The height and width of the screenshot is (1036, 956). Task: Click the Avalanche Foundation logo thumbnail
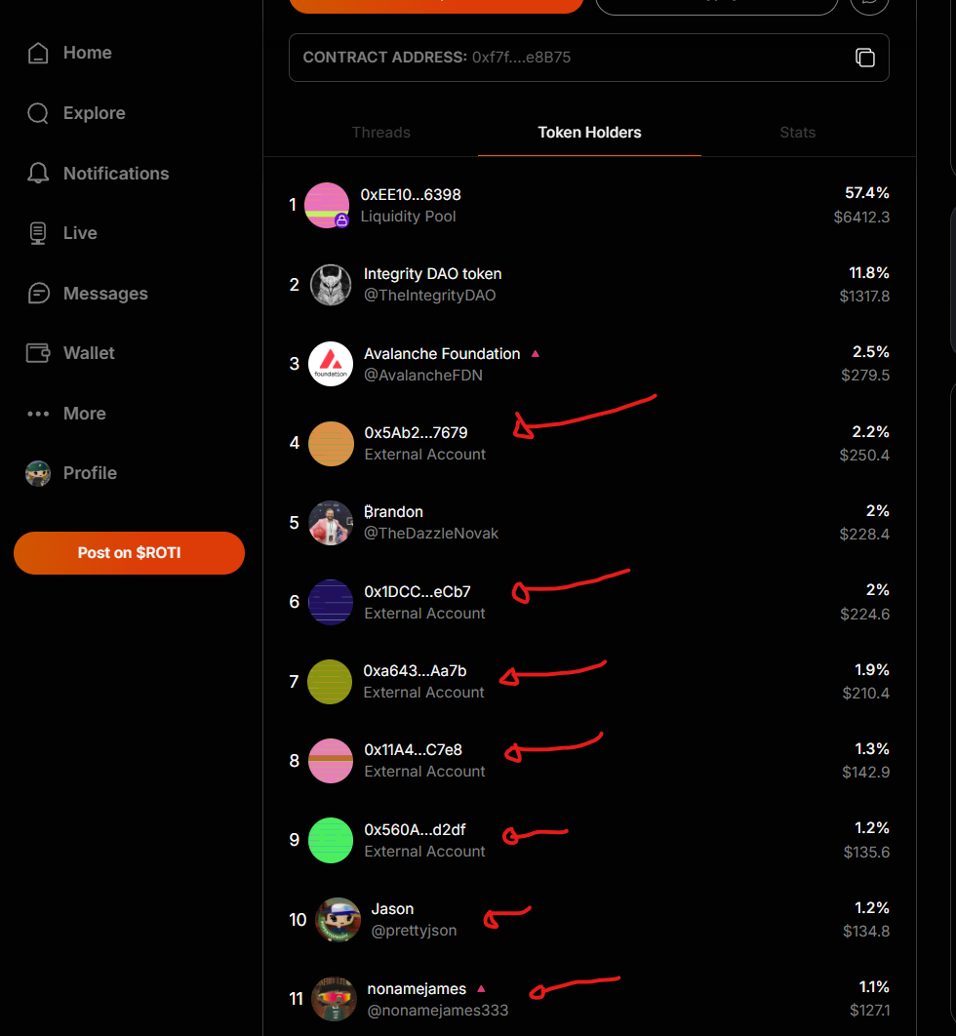pyautogui.click(x=331, y=364)
